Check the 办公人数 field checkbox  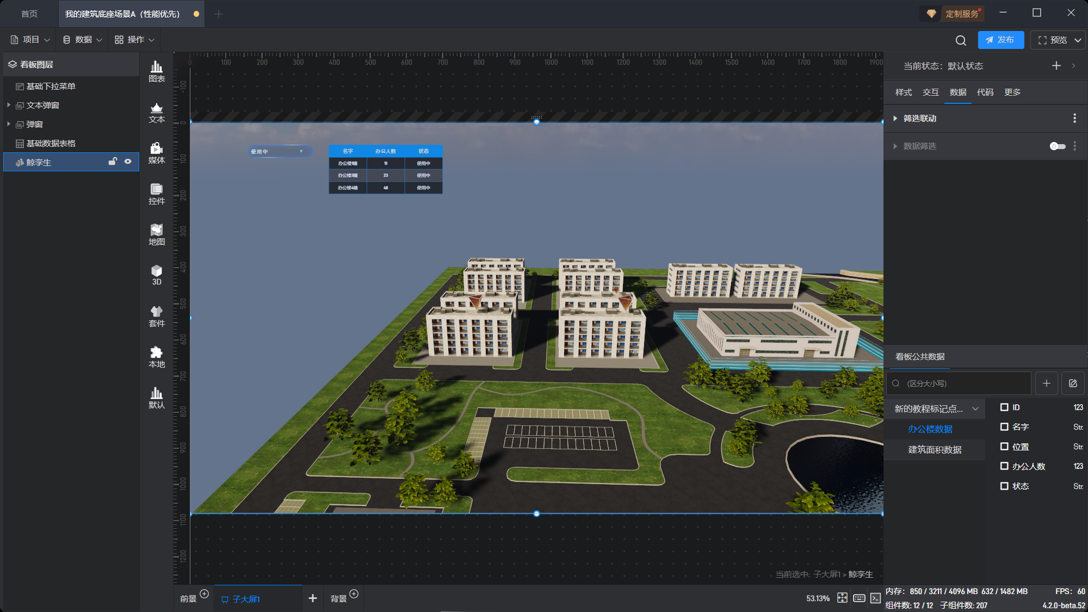(x=1004, y=466)
